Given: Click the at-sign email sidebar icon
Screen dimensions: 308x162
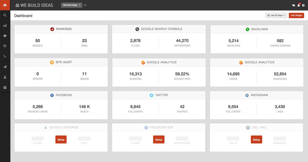Looking at the screenshot, I should click(5, 46).
